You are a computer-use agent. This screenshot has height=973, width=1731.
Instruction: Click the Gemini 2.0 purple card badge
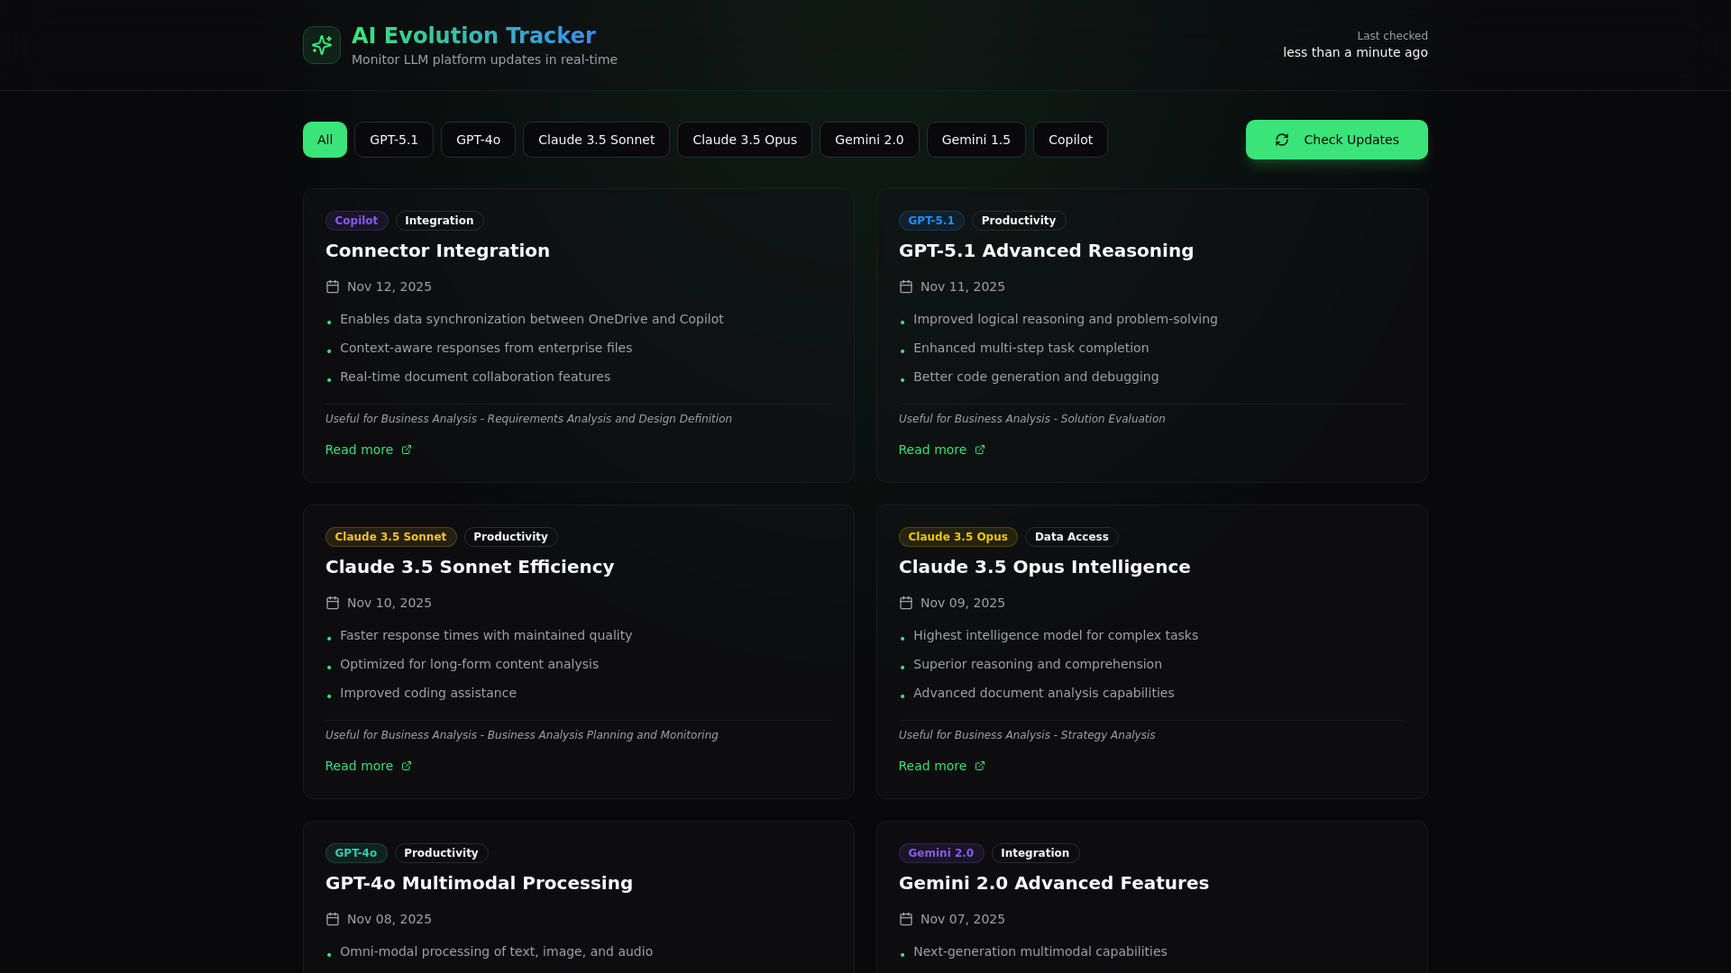[940, 853]
